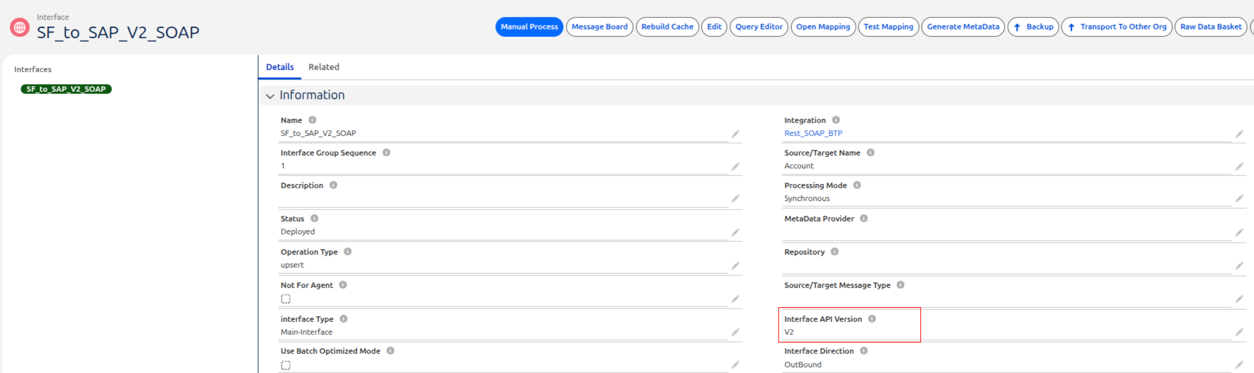Click the Backup button
This screenshot has height=373, width=1254.
(x=1033, y=27)
